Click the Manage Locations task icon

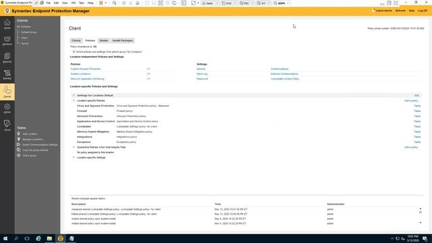tap(19, 139)
